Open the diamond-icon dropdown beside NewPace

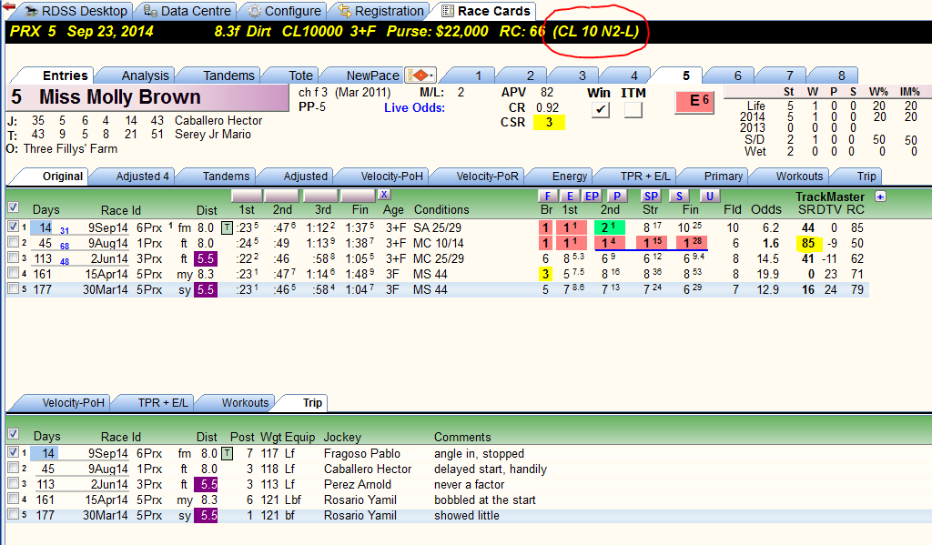point(420,75)
